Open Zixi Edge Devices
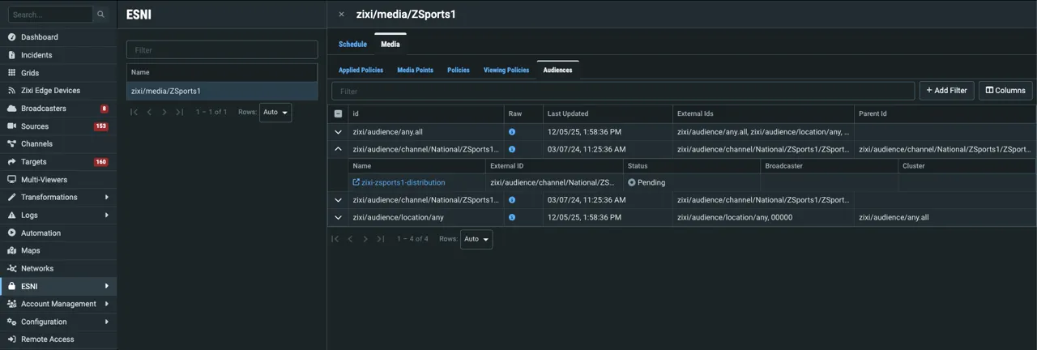This screenshot has height=350, width=1037. [50, 91]
